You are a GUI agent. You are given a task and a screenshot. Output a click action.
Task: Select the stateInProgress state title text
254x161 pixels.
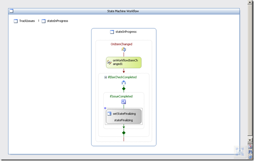coord(126,32)
